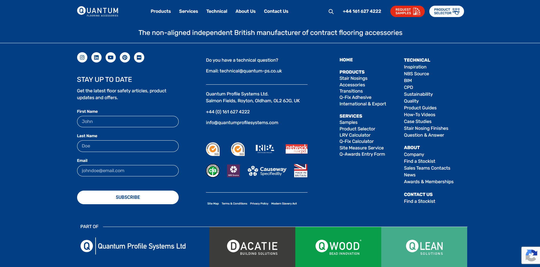
Task: Open the Accessories footer link
Action: tap(352, 85)
